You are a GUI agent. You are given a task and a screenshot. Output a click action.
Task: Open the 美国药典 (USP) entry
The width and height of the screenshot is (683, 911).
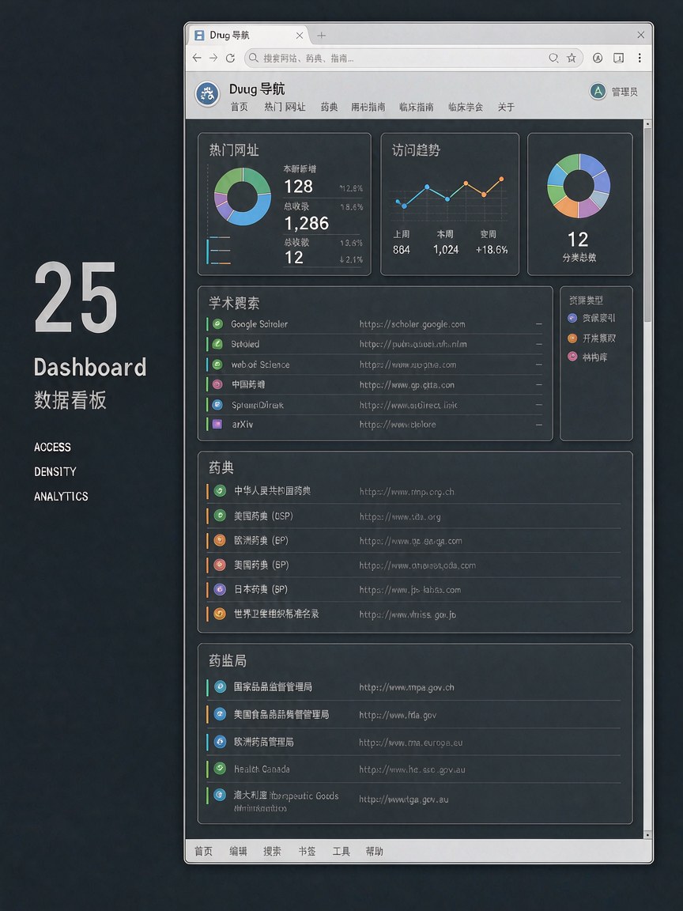(x=264, y=516)
